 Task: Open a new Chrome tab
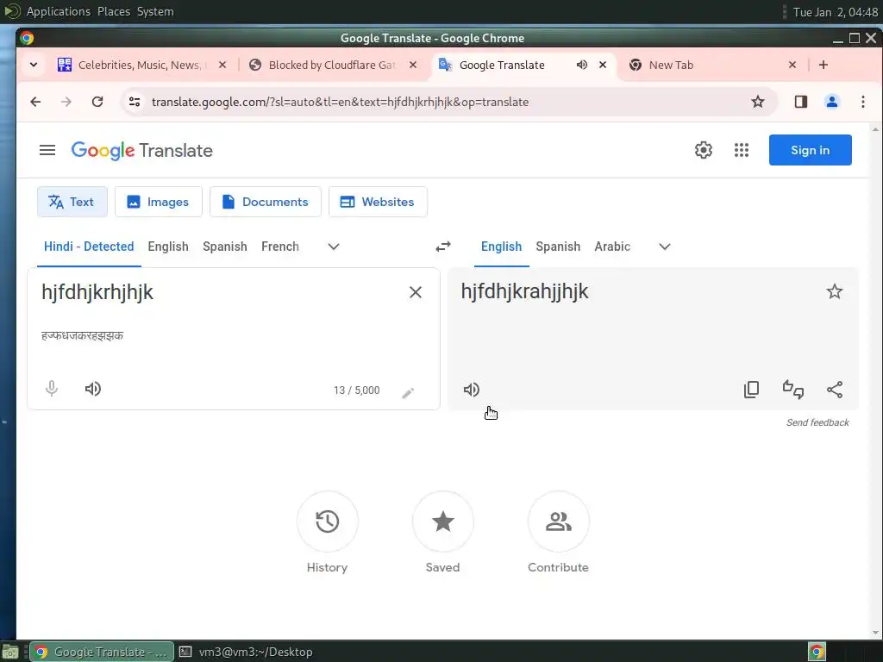824,65
